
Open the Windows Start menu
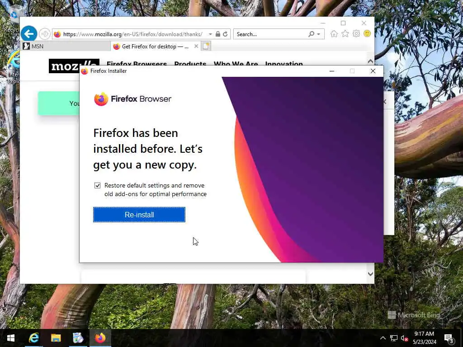pos(11,338)
